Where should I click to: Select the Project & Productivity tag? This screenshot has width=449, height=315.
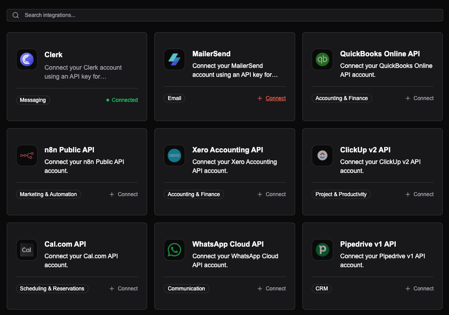click(x=341, y=194)
